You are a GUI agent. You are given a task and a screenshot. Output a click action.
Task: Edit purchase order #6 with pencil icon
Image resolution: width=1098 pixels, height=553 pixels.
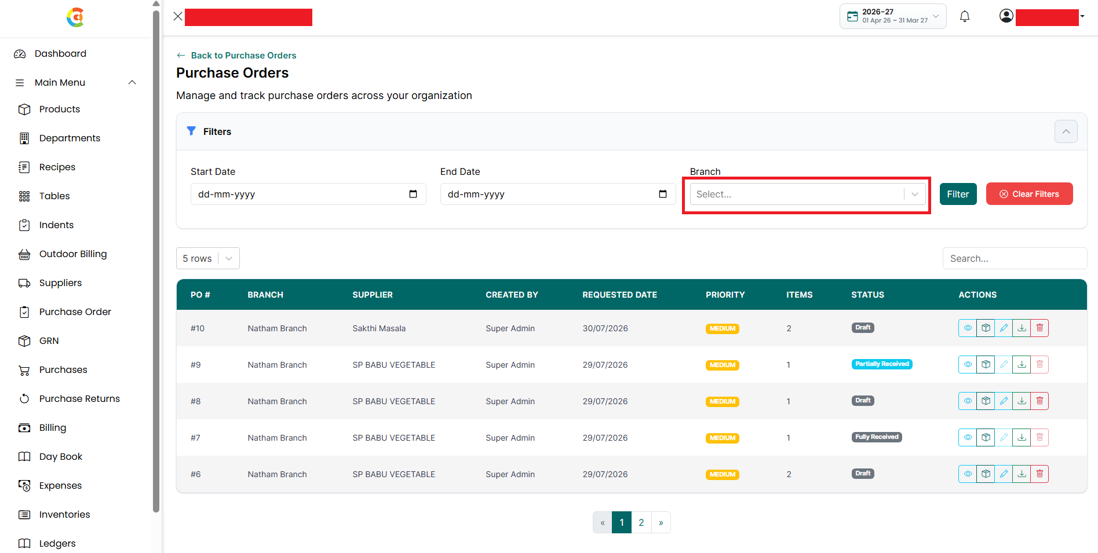coord(1004,474)
